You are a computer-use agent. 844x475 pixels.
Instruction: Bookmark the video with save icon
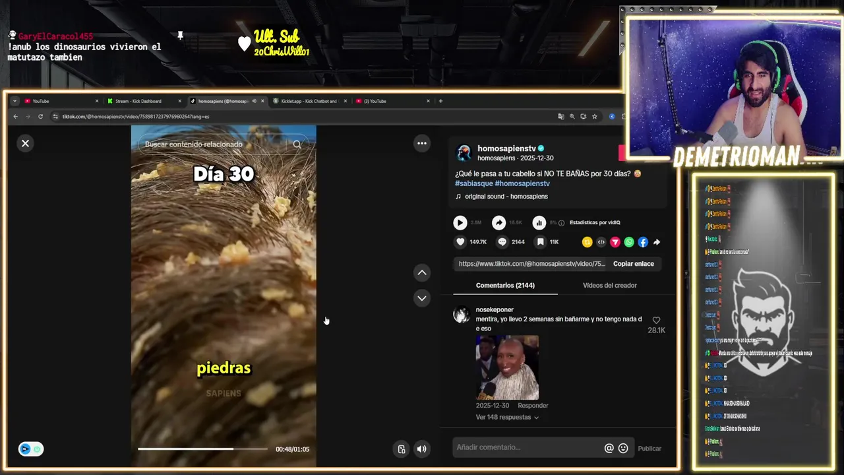pos(540,242)
